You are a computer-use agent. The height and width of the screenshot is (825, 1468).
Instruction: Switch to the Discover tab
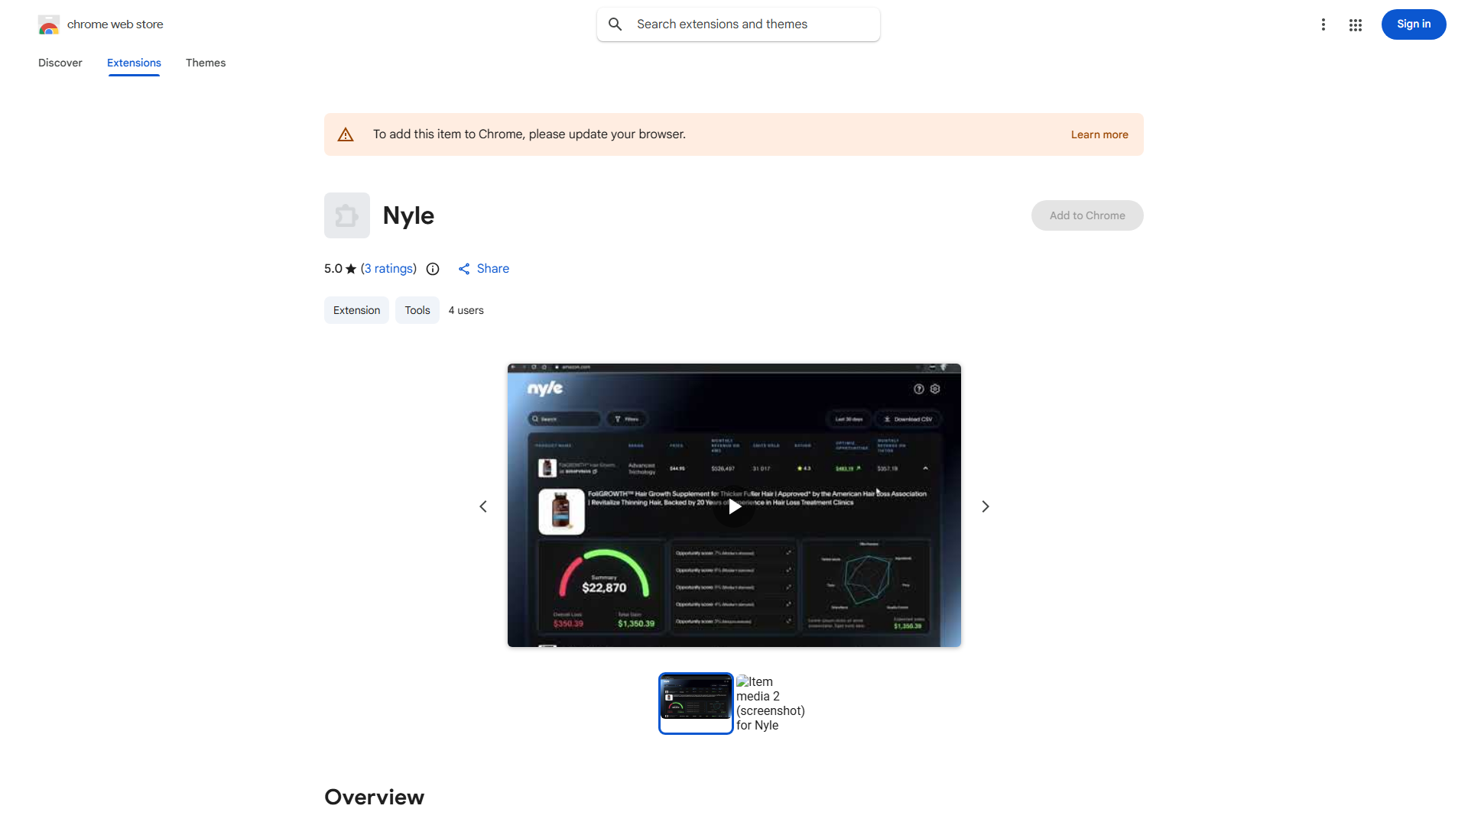(60, 63)
